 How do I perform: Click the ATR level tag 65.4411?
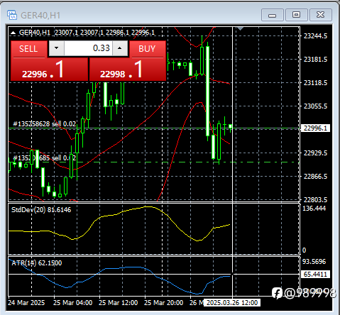coord(315,275)
